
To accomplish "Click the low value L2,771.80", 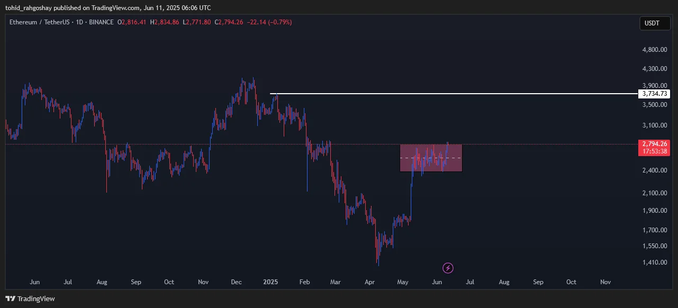I will click(197, 22).
